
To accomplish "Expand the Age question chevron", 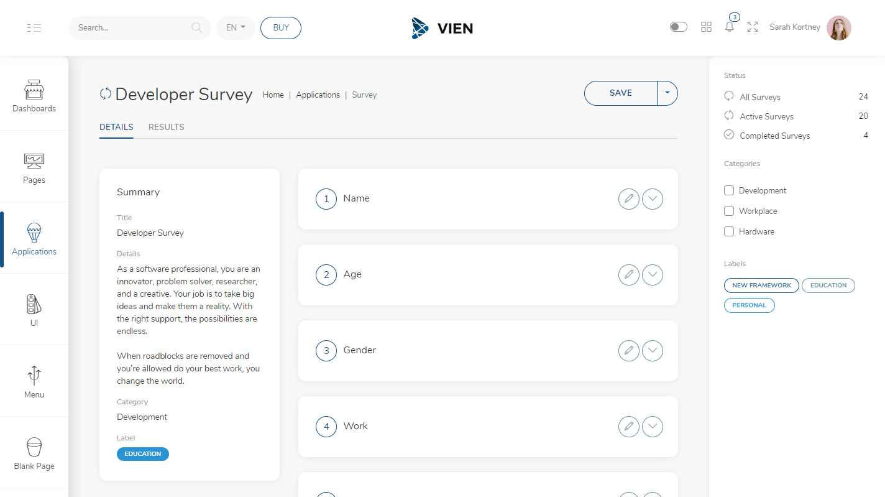I will (x=653, y=275).
